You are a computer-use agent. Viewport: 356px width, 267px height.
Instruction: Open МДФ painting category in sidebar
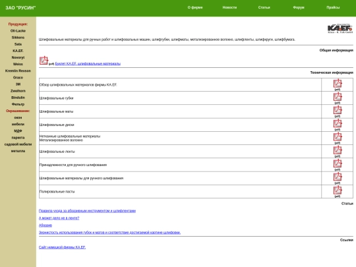point(18,131)
